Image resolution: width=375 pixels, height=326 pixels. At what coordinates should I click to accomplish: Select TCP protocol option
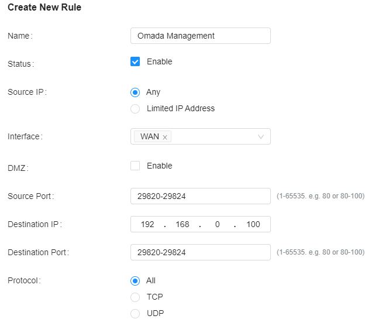(x=135, y=297)
